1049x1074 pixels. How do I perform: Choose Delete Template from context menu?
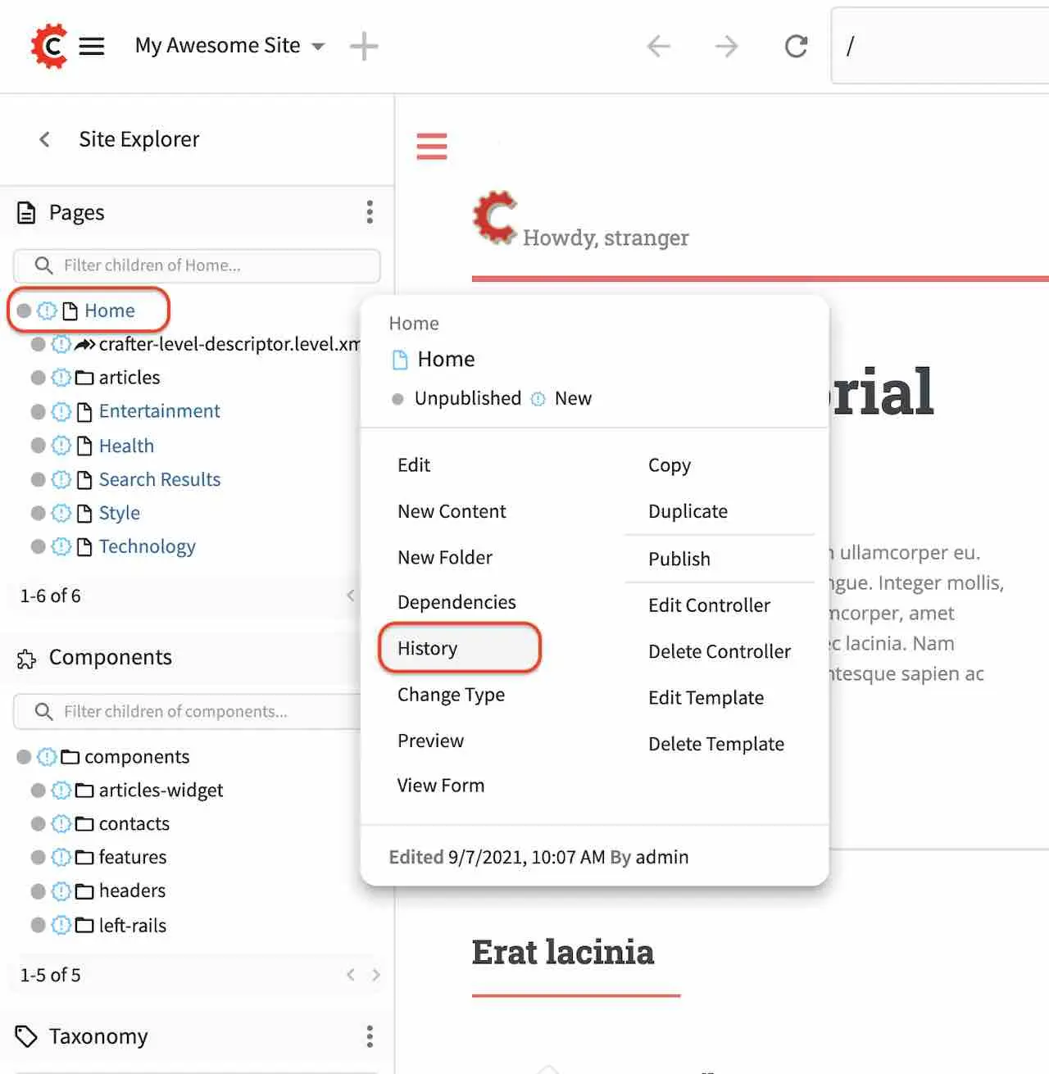tap(716, 744)
